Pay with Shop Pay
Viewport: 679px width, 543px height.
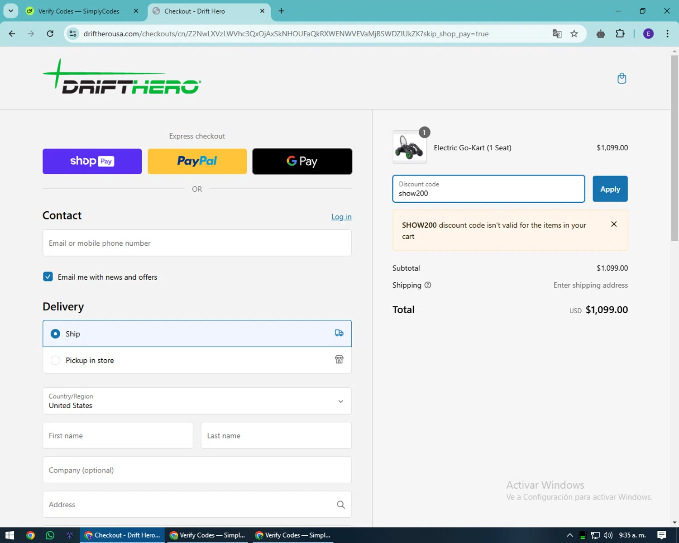coord(92,161)
